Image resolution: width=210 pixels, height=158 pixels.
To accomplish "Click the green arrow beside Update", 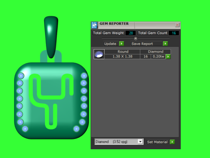I will (122, 43).
